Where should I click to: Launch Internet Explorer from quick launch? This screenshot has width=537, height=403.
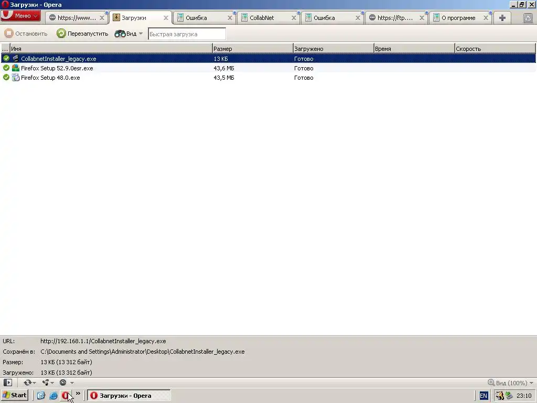53,396
